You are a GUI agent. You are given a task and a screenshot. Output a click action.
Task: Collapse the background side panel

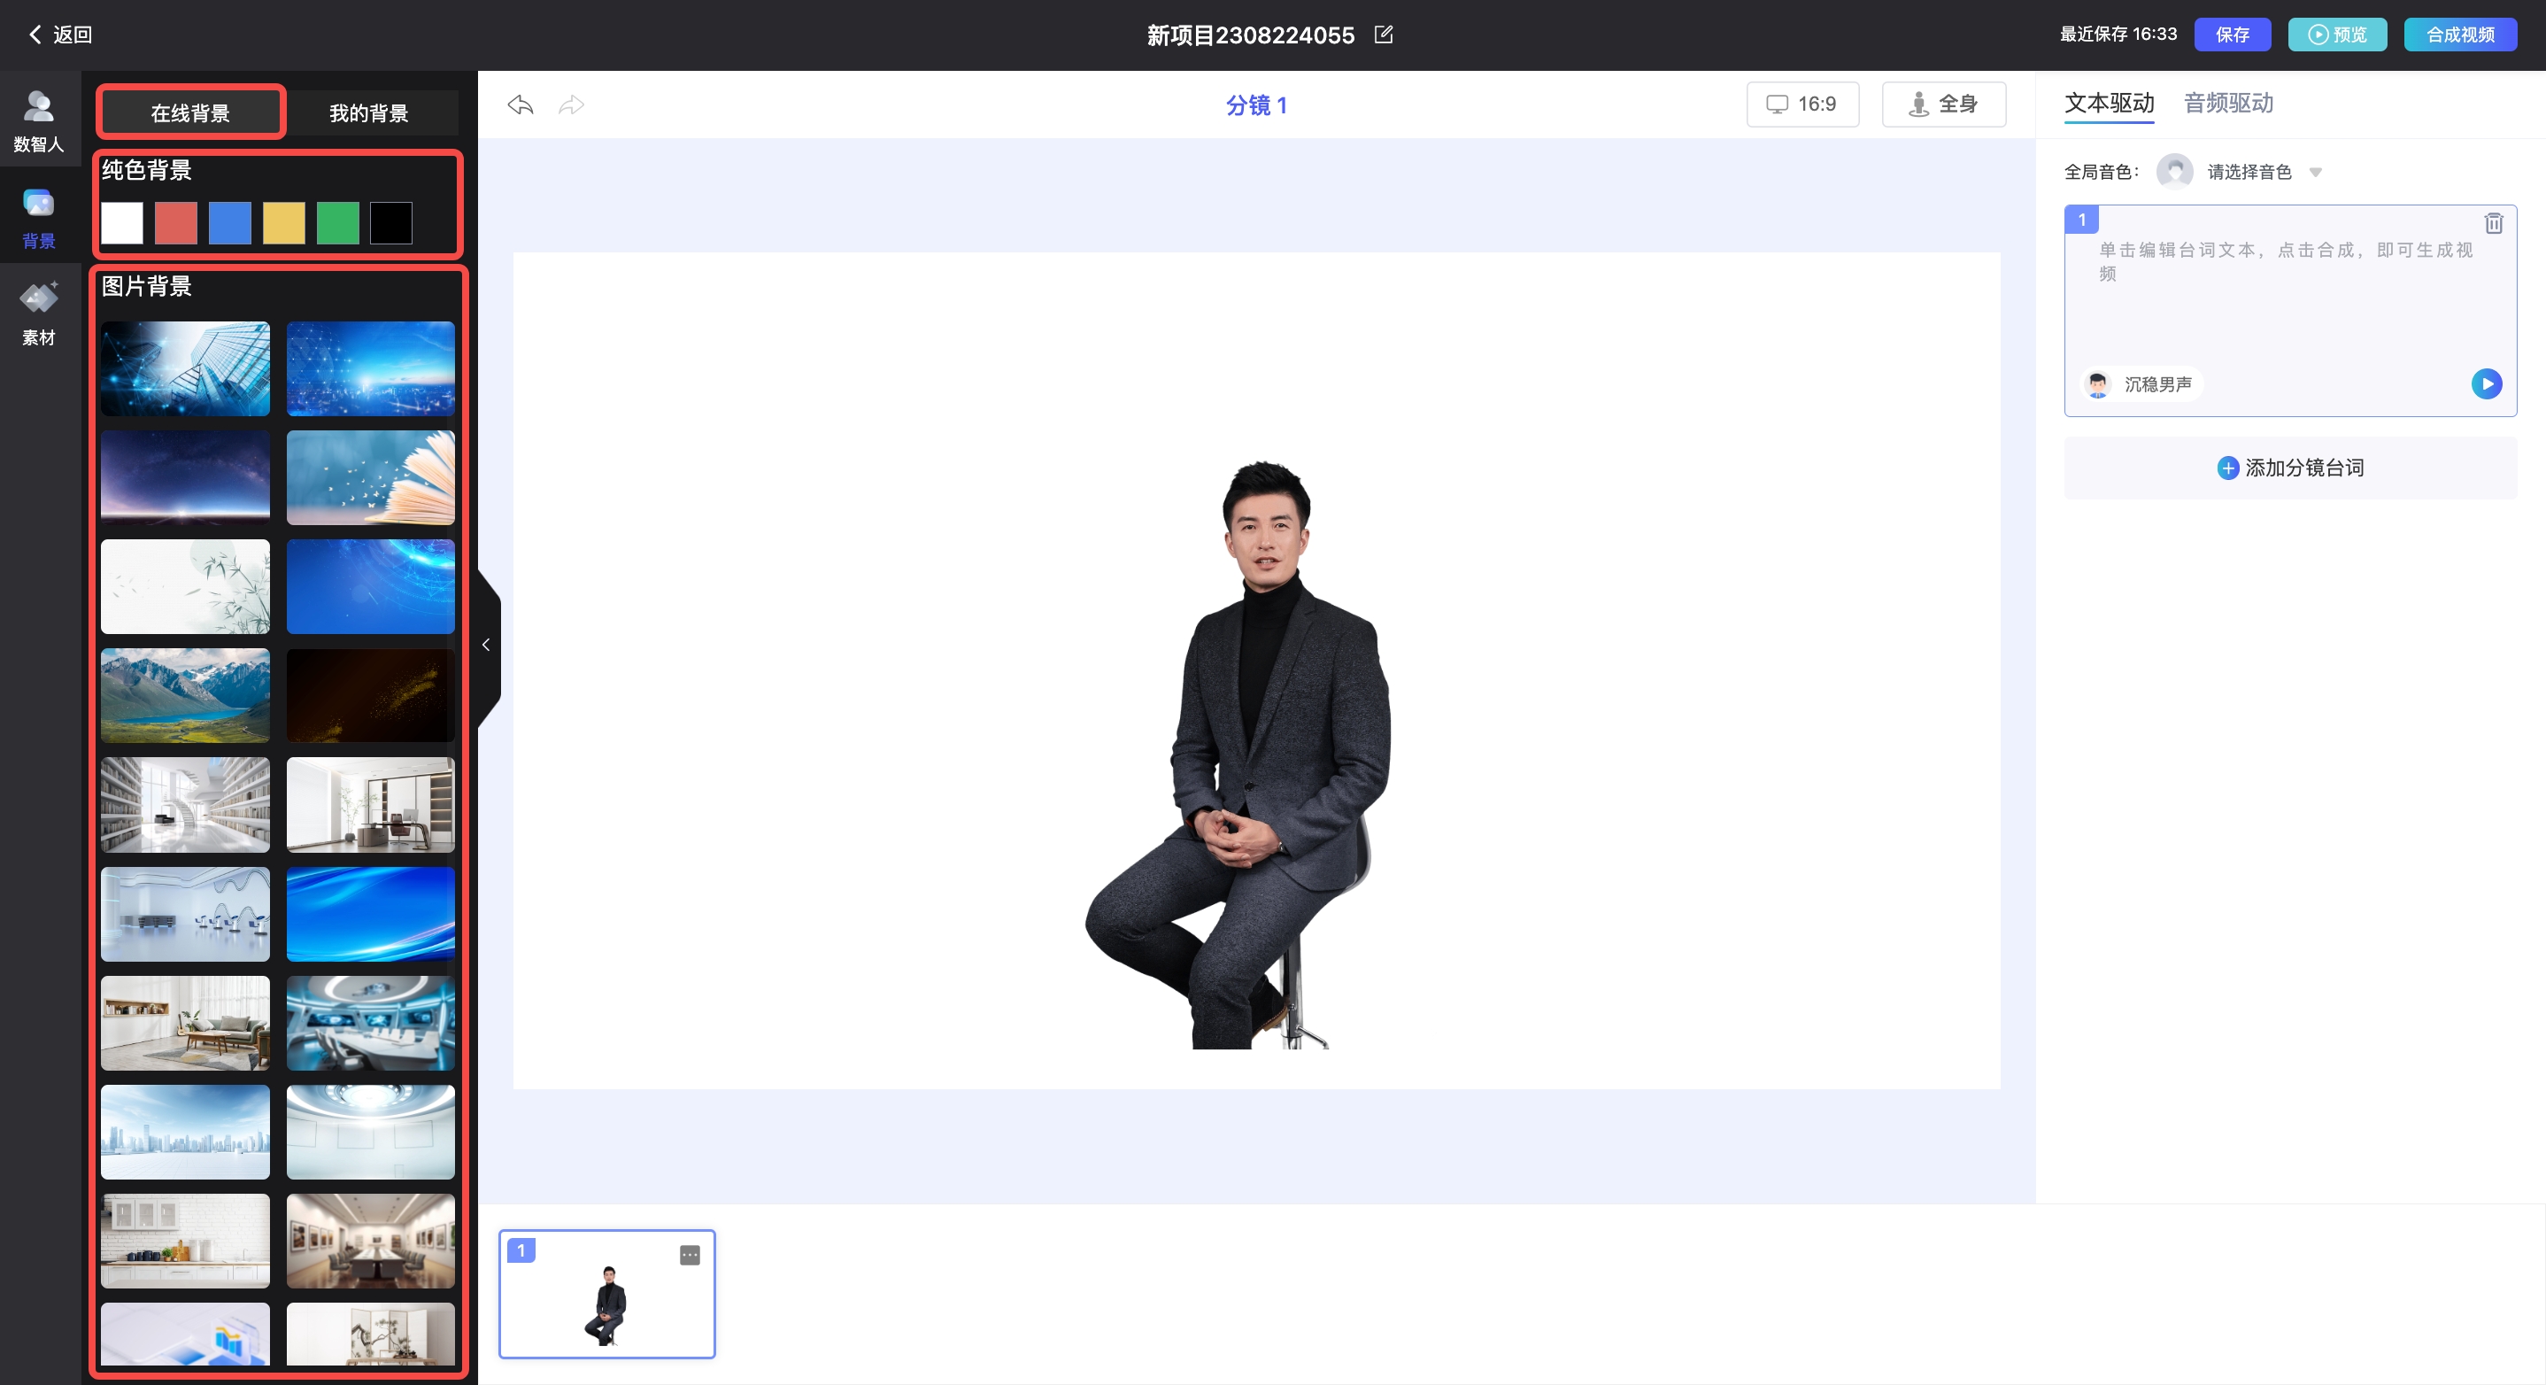coord(486,645)
